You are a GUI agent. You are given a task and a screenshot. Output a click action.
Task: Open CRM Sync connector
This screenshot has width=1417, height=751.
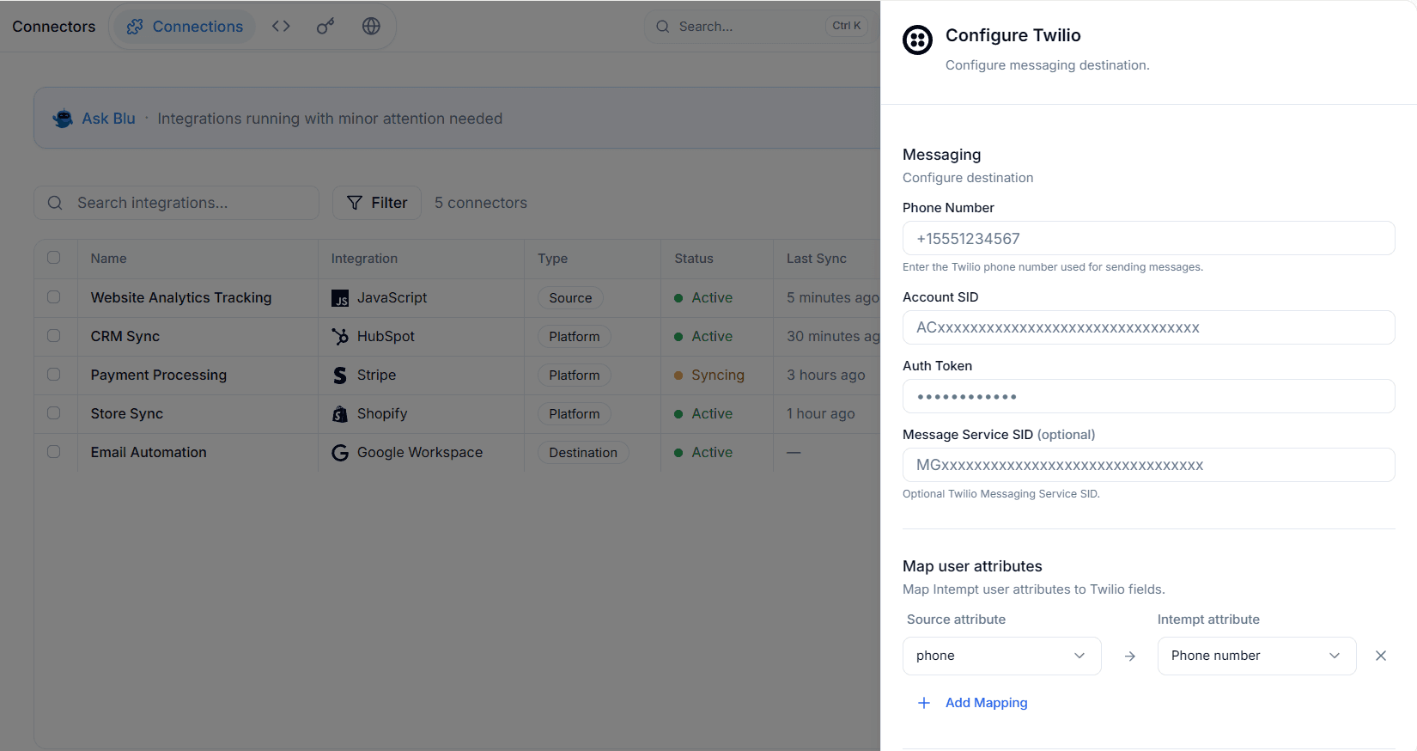(125, 336)
